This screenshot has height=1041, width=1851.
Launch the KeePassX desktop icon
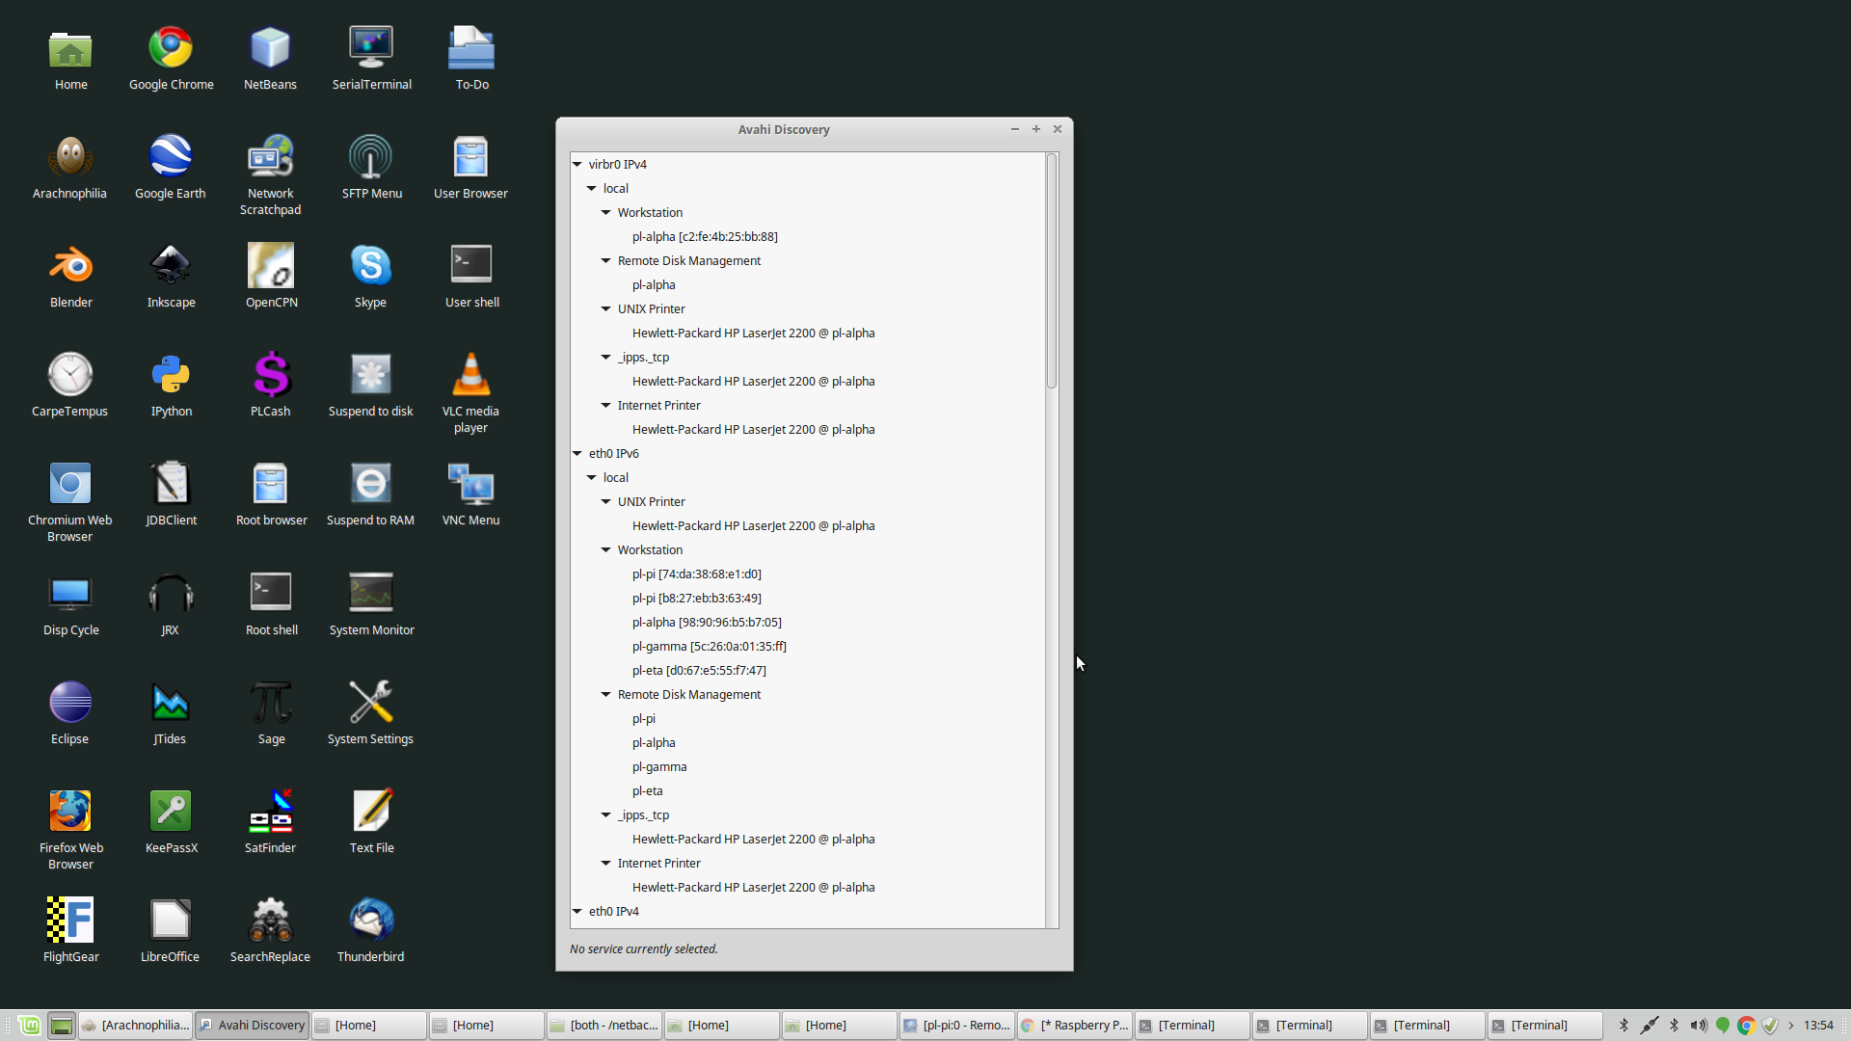coord(171,813)
